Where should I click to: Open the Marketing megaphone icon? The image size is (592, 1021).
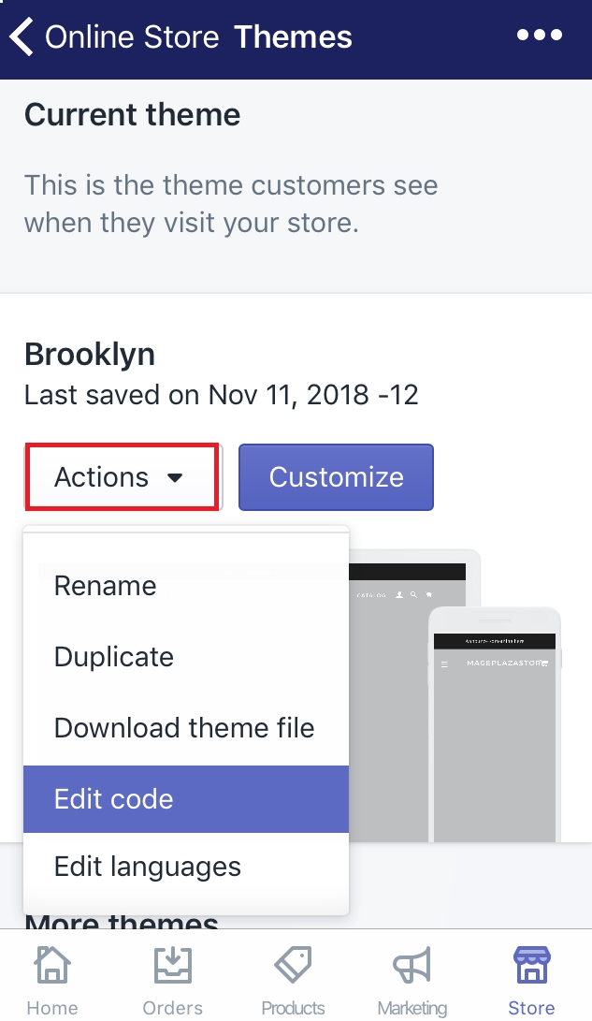point(412,964)
